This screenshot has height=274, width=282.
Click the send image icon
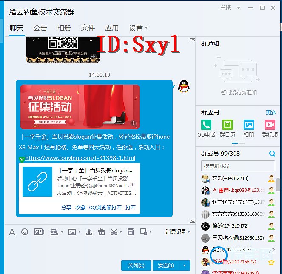[72, 232]
